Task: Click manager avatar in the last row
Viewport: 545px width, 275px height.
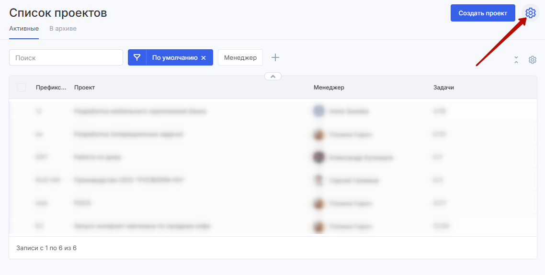Action: point(319,226)
